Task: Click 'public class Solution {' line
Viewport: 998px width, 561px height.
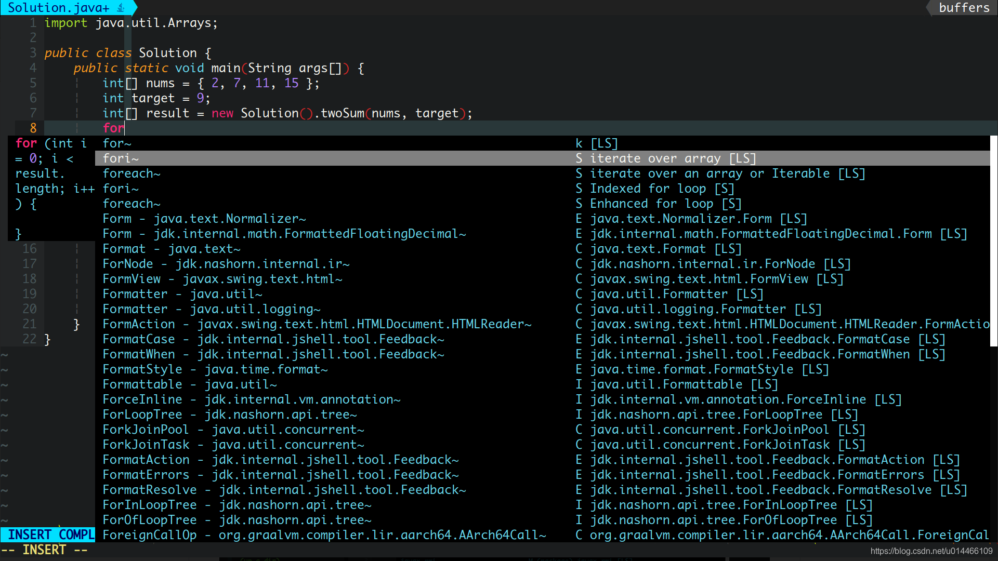Action: (x=128, y=53)
